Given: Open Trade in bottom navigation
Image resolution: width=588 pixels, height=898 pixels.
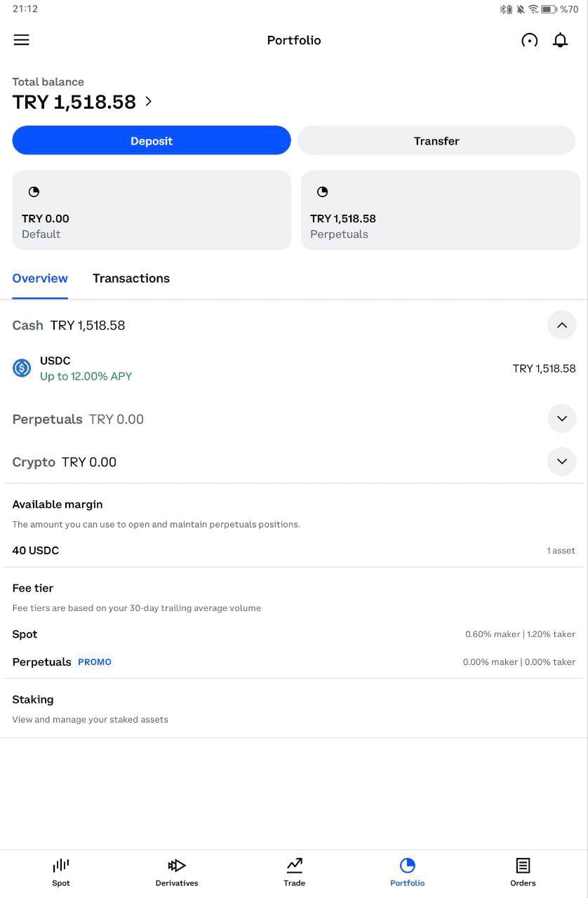Looking at the screenshot, I should (x=294, y=872).
